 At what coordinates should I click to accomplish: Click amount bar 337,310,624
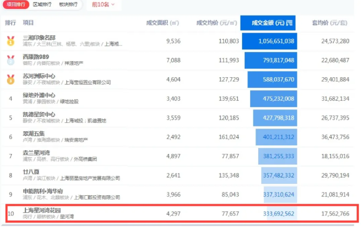pyautogui.click(x=280, y=195)
